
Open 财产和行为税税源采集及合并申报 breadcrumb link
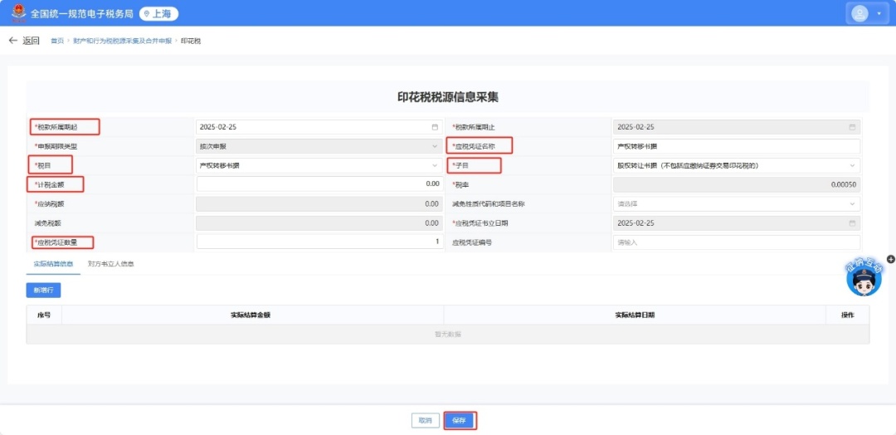[x=122, y=41]
